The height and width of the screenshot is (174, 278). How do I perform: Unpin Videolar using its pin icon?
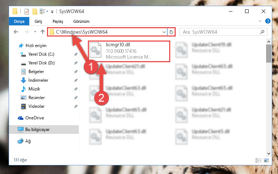pyautogui.click(x=76, y=106)
